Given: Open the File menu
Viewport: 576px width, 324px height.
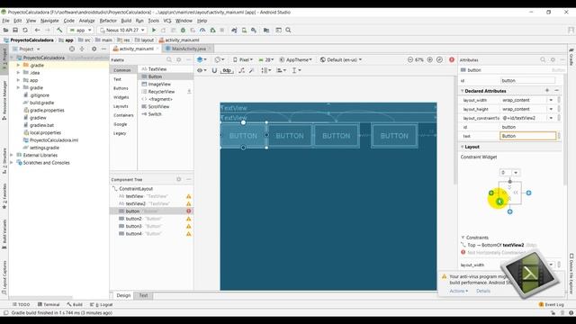Looking at the screenshot, I should 6,21.
